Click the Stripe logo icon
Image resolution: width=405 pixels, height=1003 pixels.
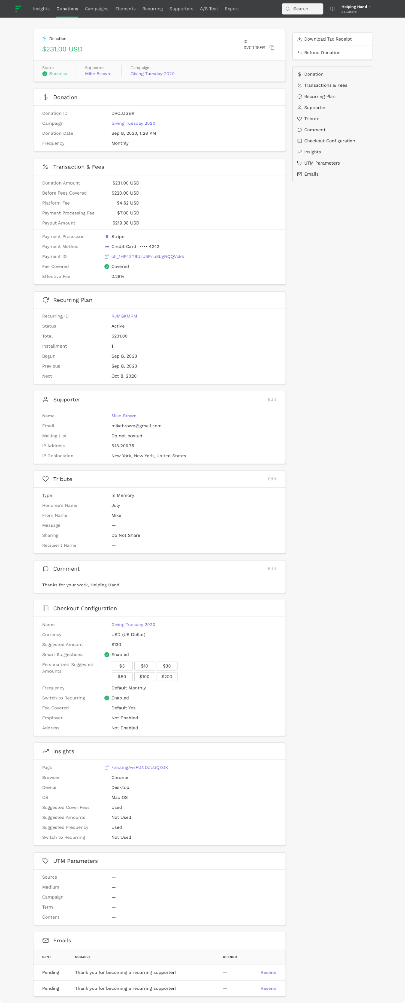pos(107,236)
